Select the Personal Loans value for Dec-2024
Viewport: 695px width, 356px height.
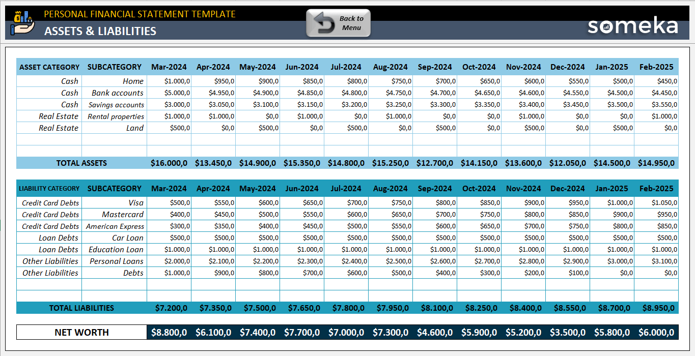point(568,261)
